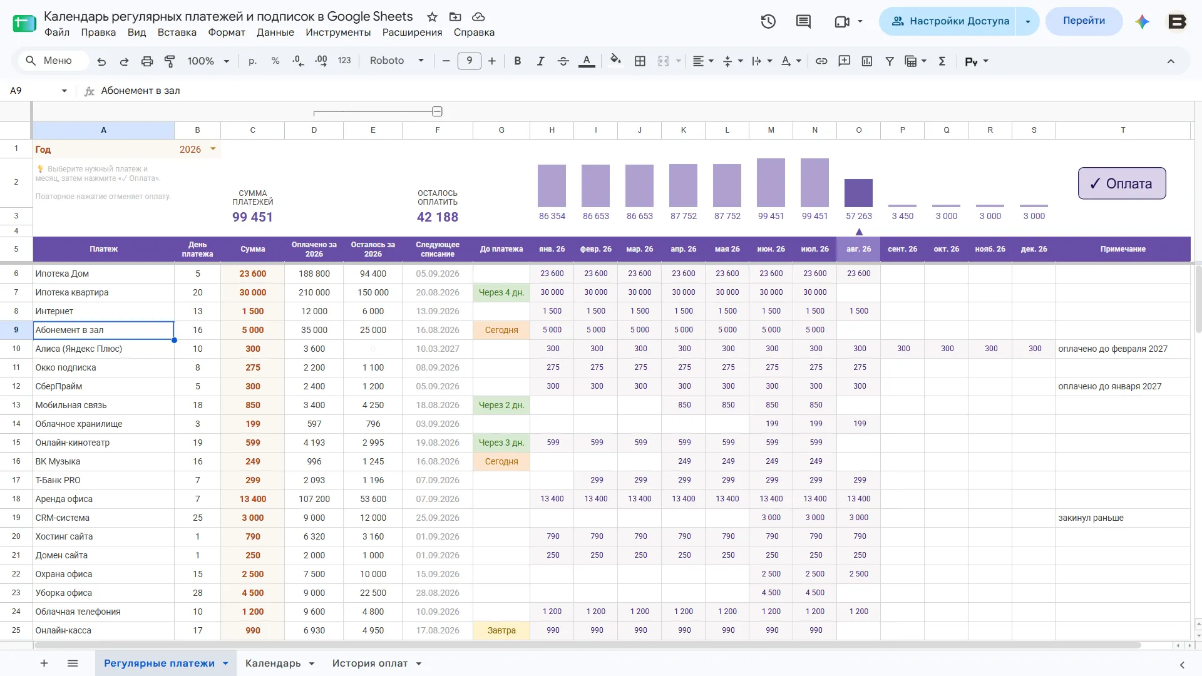This screenshot has width=1202, height=676.
Task: Toggle strikethrough formatting
Action: click(563, 61)
